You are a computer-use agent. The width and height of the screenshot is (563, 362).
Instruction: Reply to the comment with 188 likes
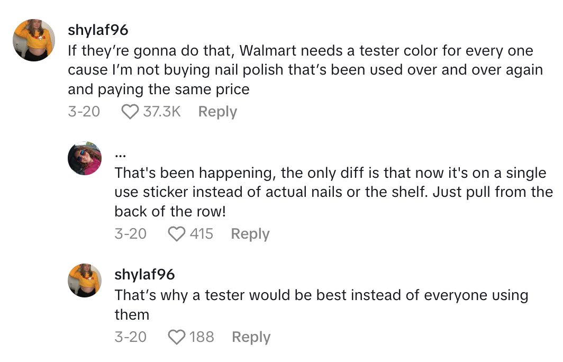[251, 337]
